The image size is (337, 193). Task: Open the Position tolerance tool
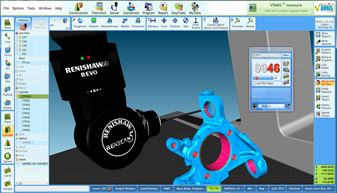pyautogui.click(x=175, y=23)
